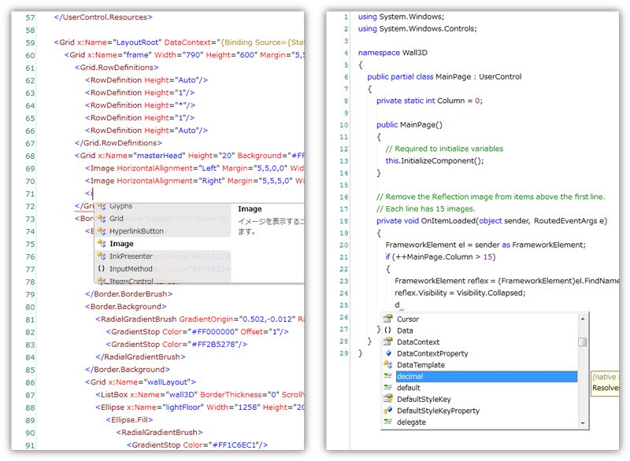Click the keyword icon beside decimal
The image size is (630, 461).
pyautogui.click(x=387, y=376)
